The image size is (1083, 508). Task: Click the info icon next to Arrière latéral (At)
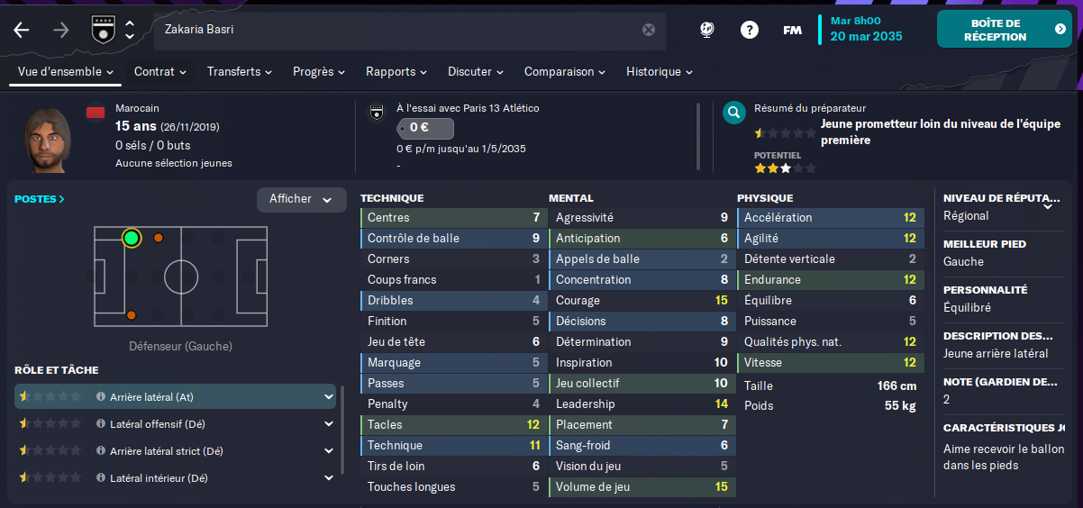point(101,396)
